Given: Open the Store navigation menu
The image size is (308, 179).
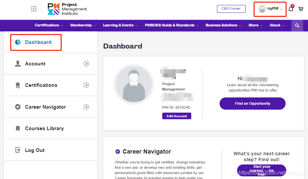Looking at the screenshot, I should pyautogui.click(x=255, y=25).
